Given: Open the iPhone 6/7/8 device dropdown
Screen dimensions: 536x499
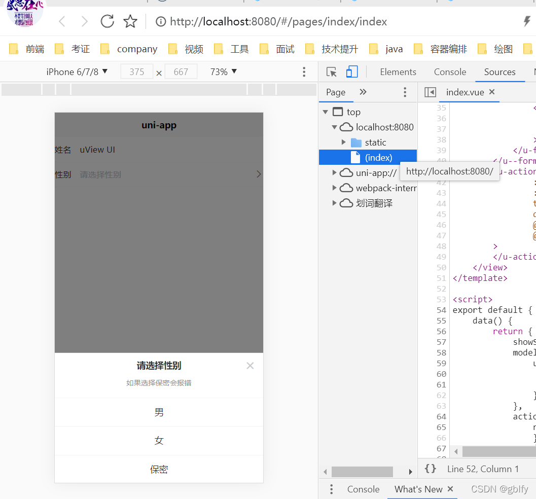Looking at the screenshot, I should [77, 72].
